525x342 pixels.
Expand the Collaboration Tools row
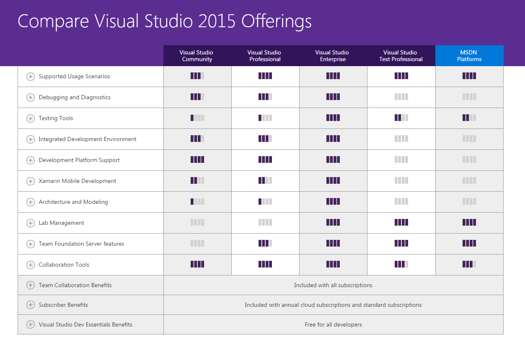point(31,265)
